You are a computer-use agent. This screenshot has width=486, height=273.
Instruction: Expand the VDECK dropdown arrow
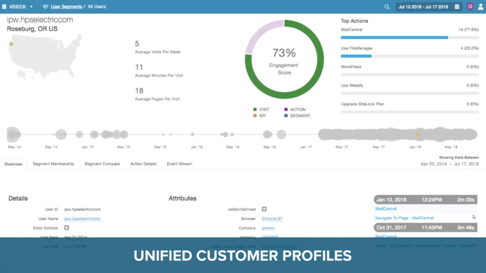(31, 7)
